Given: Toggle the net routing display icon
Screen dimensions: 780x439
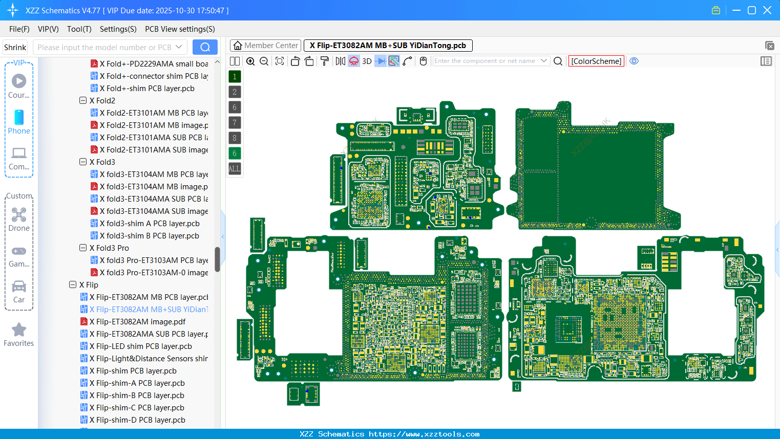Looking at the screenshot, I should [394, 61].
